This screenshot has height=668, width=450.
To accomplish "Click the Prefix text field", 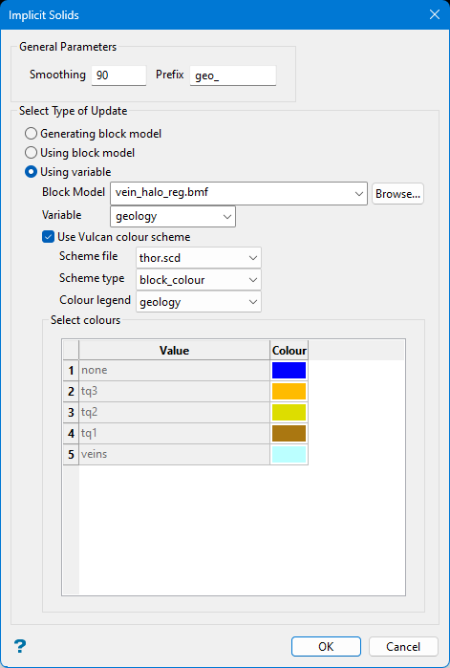I will click(233, 75).
